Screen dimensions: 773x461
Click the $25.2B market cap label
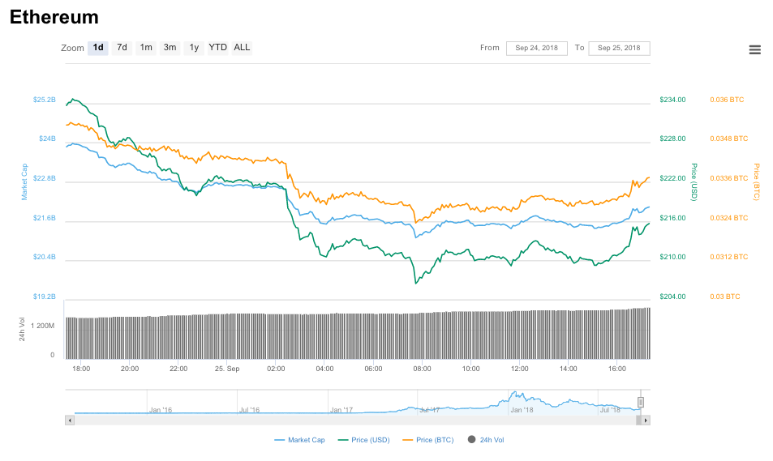click(x=45, y=100)
